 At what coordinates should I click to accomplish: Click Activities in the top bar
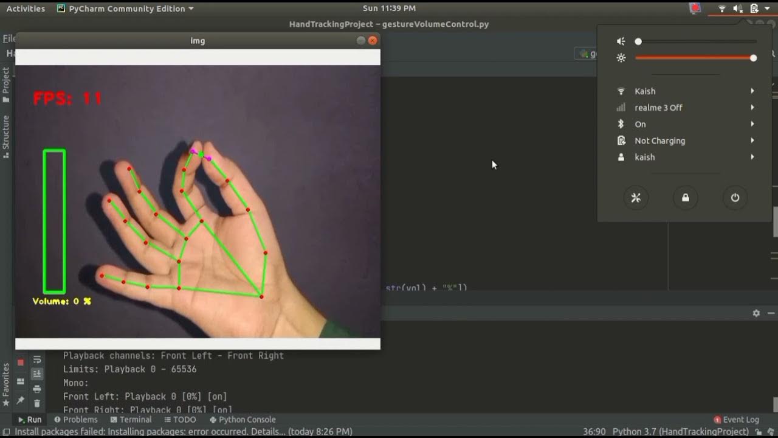[x=26, y=9]
